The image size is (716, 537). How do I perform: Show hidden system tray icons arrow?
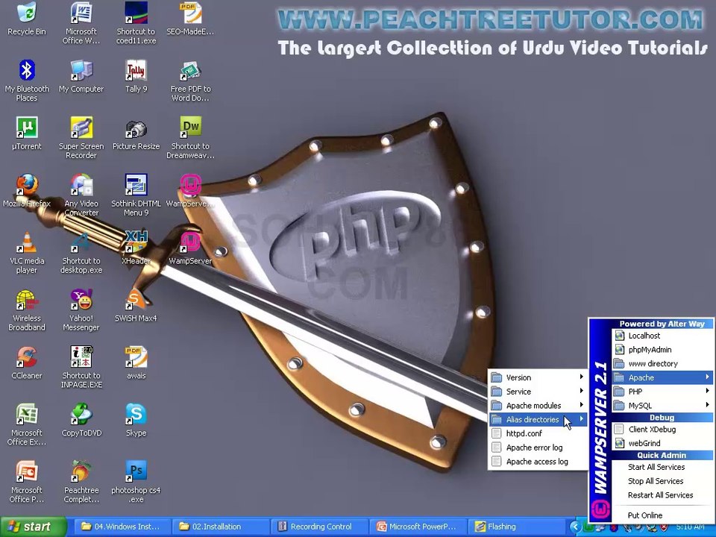click(575, 527)
